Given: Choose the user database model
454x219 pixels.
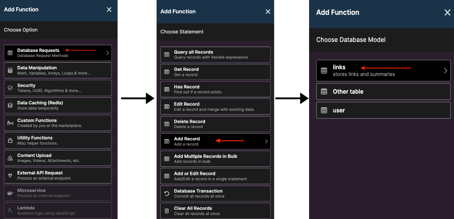Looking at the screenshot, I should click(383, 110).
